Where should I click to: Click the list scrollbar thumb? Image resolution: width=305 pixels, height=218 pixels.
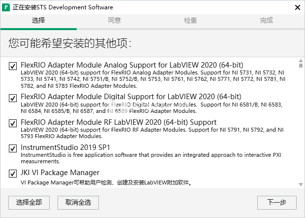301,65
